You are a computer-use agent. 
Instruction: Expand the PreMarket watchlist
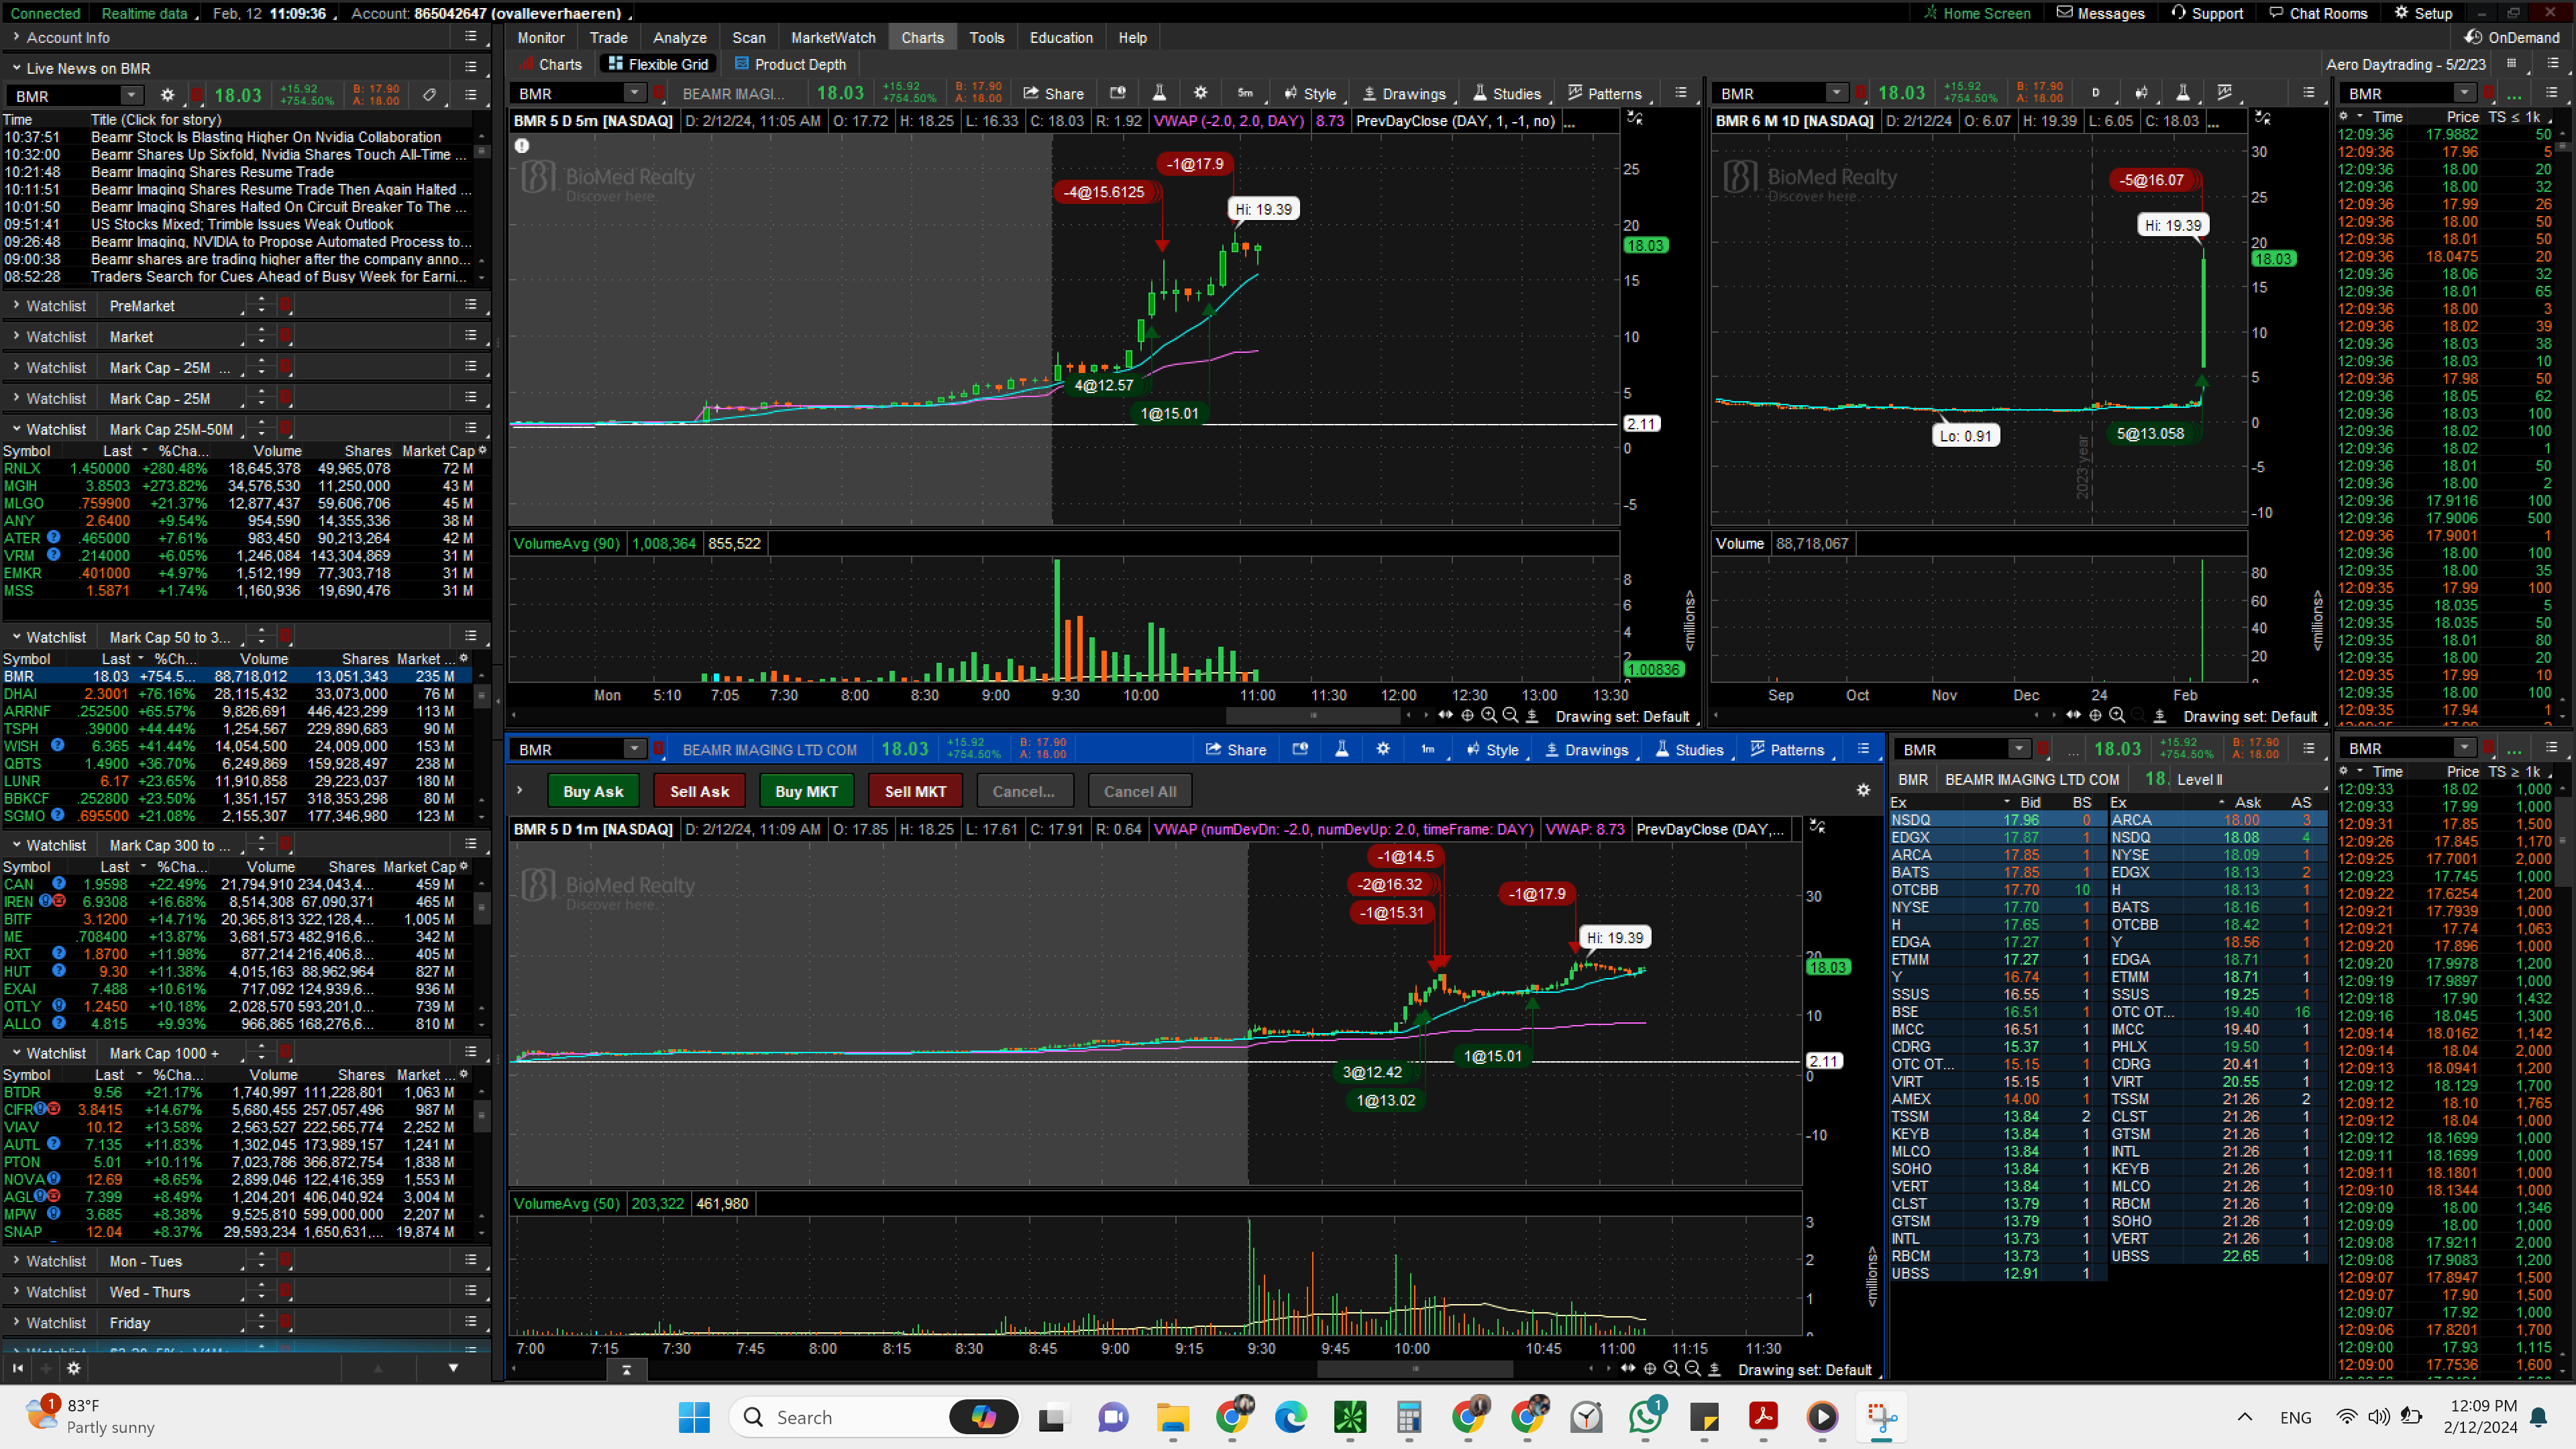[16, 305]
